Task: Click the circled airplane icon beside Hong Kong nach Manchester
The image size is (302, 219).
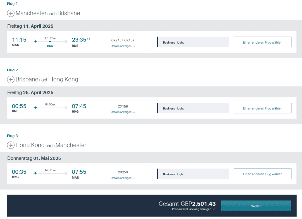Action: pyautogui.click(x=11, y=145)
